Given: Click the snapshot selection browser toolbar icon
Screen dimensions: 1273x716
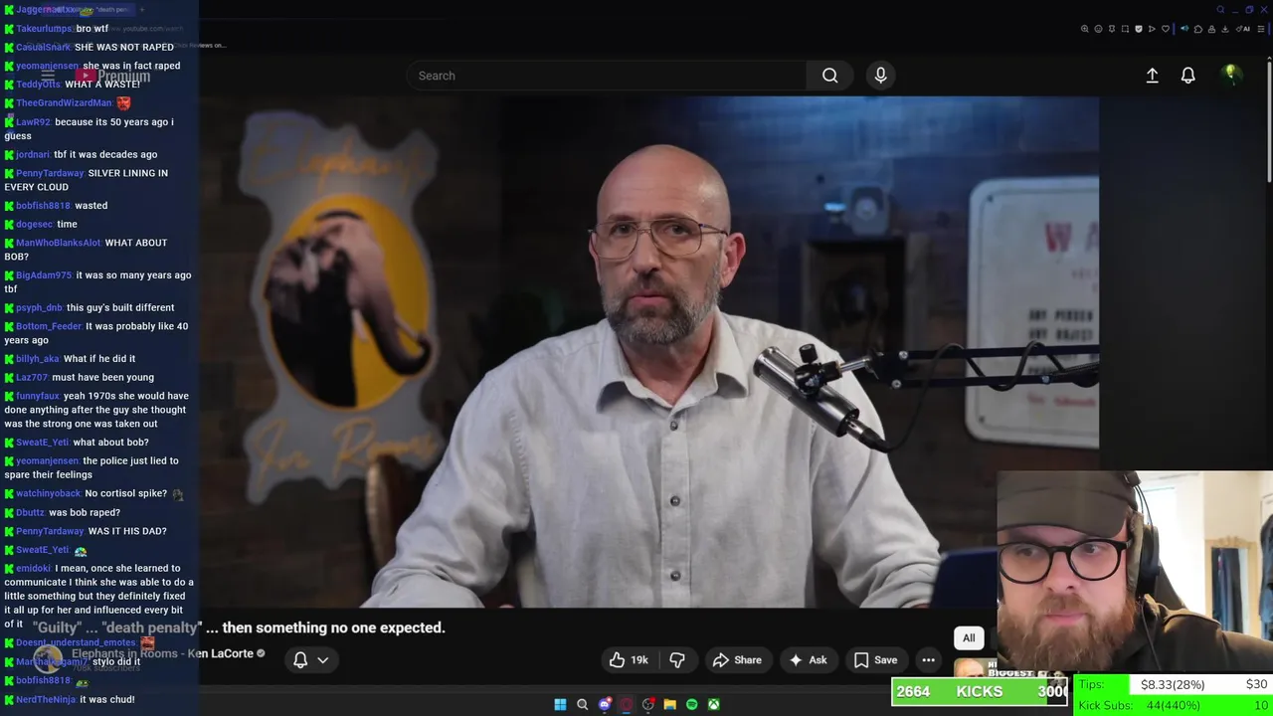Looking at the screenshot, I should (1125, 29).
